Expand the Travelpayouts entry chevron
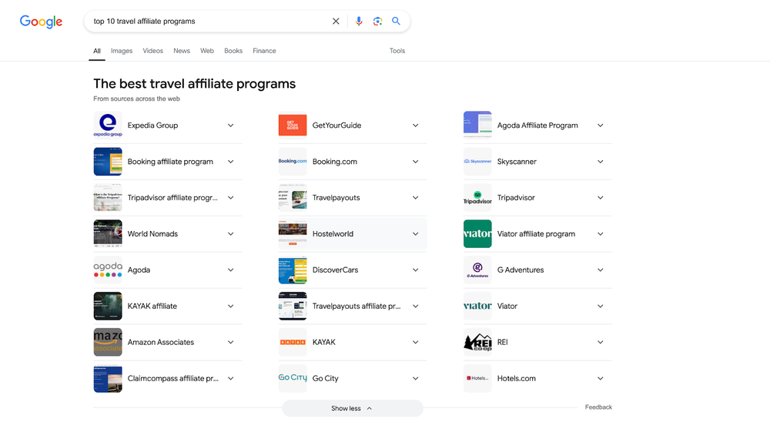Screen dimensions: 770x422 [x=416, y=197]
